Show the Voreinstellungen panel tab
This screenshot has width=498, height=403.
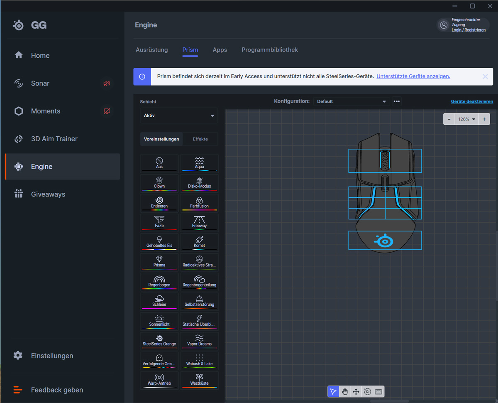coord(161,139)
